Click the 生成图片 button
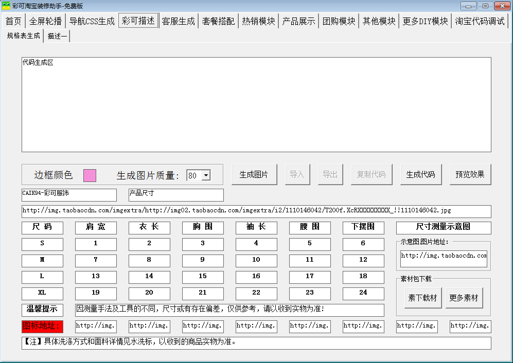This screenshot has width=513, height=363. pos(254,174)
